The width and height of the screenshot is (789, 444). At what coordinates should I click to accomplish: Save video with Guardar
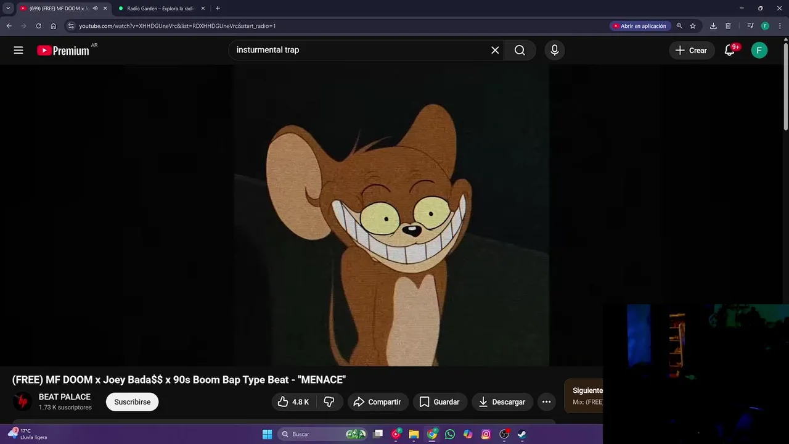(x=439, y=402)
